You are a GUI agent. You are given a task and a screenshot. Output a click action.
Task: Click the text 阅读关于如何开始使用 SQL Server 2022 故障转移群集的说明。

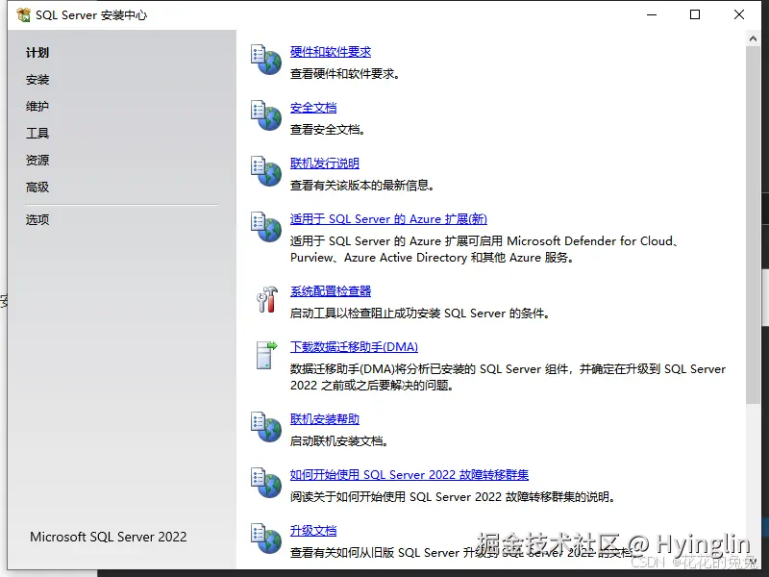[x=453, y=496]
